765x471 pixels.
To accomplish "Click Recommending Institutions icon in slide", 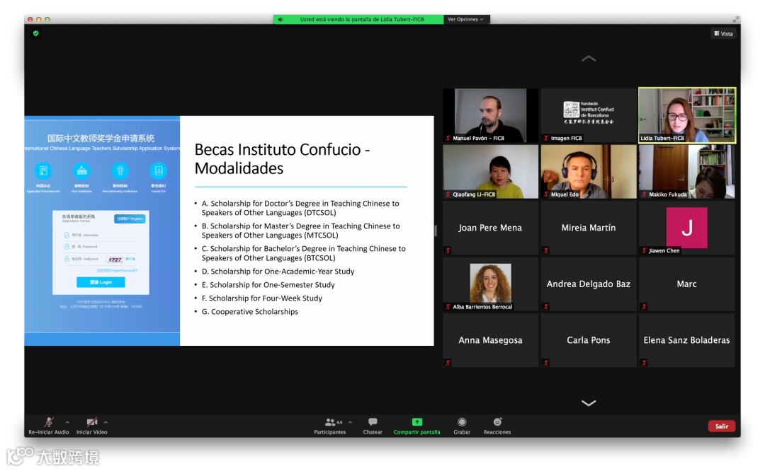I will point(120,170).
